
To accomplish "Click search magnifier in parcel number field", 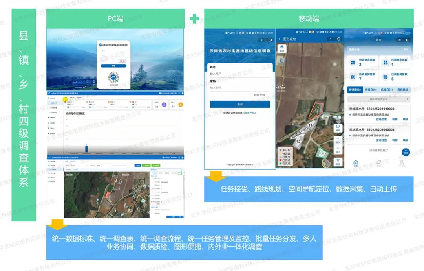I will click(407, 100).
